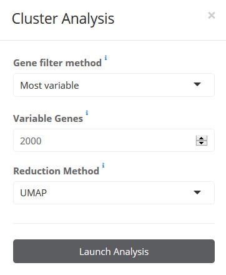Click the 2000 value in Variable Genes
The image size is (226, 275).
click(31, 141)
